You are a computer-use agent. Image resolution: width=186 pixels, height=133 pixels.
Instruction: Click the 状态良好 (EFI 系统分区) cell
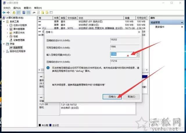[90, 21]
